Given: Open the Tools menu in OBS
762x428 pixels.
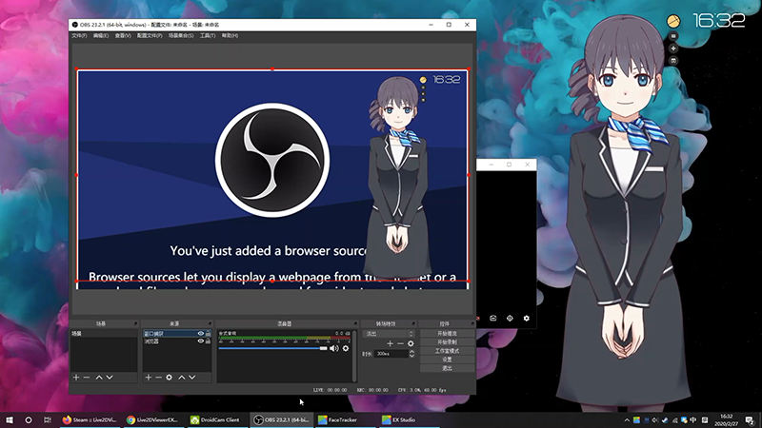Looking at the screenshot, I should [x=208, y=36].
